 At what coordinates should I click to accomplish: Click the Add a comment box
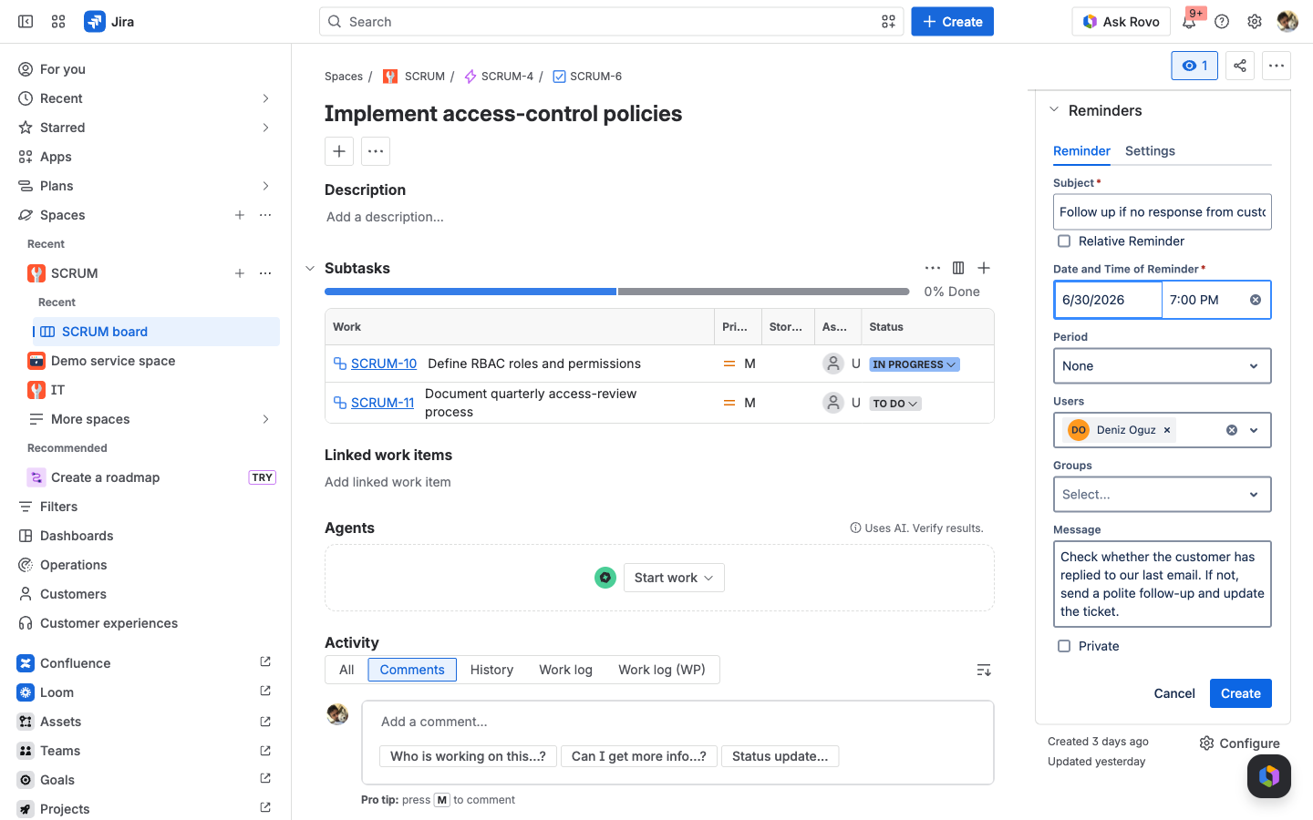pyautogui.click(x=677, y=722)
